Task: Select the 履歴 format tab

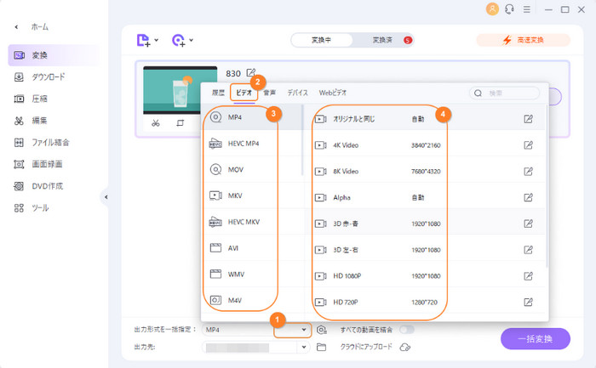Action: point(218,93)
